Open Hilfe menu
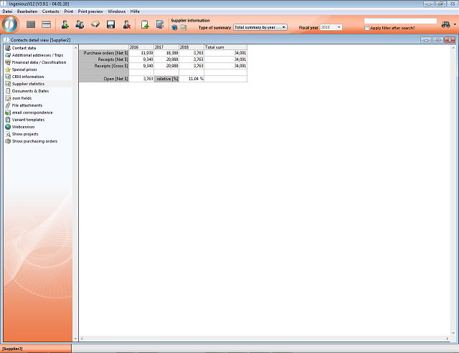Image resolution: width=459 pixels, height=353 pixels. 135,11
